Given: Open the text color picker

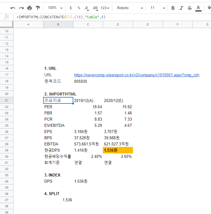Looking at the screenshot, I should pos(198,8).
